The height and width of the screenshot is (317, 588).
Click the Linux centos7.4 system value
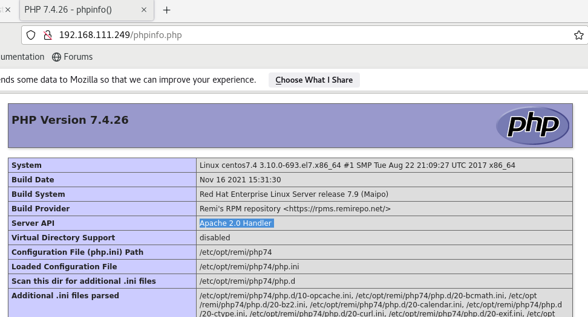point(358,165)
